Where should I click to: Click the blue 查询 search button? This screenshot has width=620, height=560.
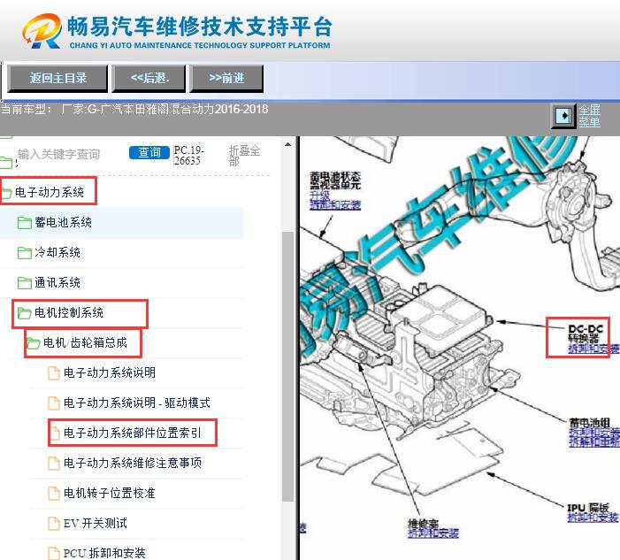pos(149,152)
